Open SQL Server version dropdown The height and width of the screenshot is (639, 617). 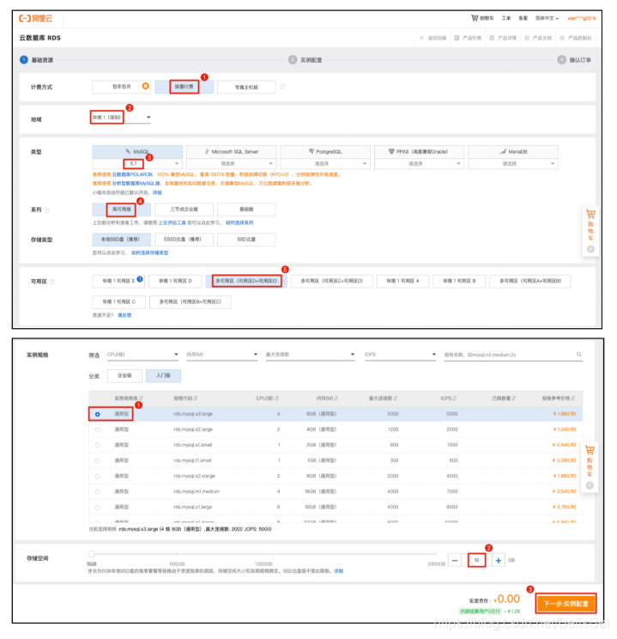click(232, 163)
